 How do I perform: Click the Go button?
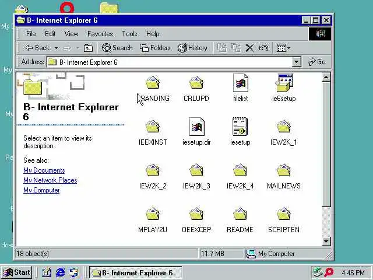pos(317,62)
